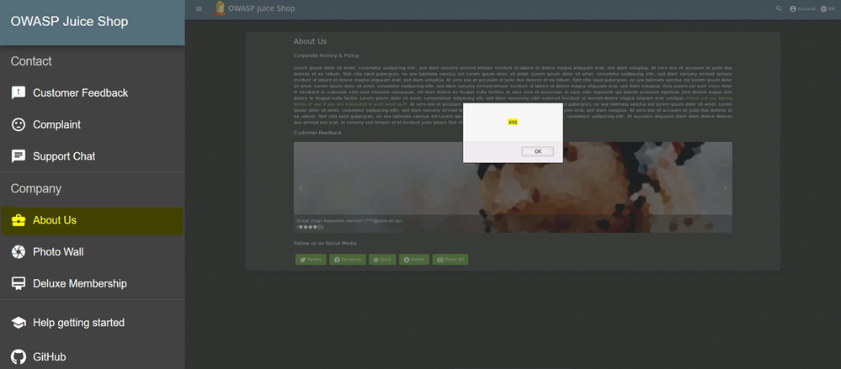Open the GitHub sidebar link

click(93, 356)
